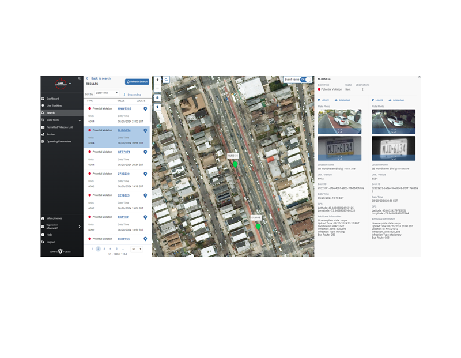Viewport: 461px width, 358px height.
Task: Click the green MJD6134 marker on the map
Action: click(235, 164)
